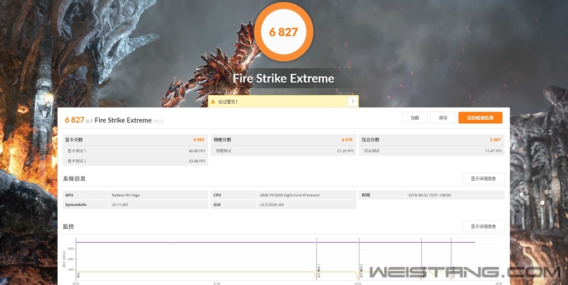The height and width of the screenshot is (285, 568).
Task: Show detailed info for 系统信息 section
Action: tap(483, 179)
